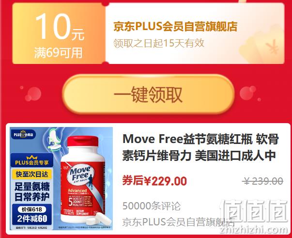Click the PLUS会员专享 crown badge

pyautogui.click(x=31, y=160)
